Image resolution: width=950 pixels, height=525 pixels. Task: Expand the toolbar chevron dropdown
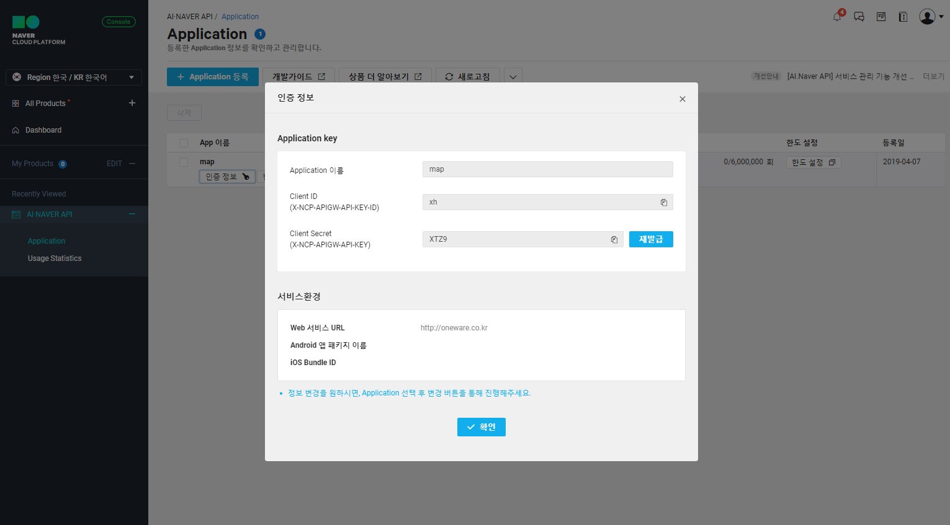(513, 77)
